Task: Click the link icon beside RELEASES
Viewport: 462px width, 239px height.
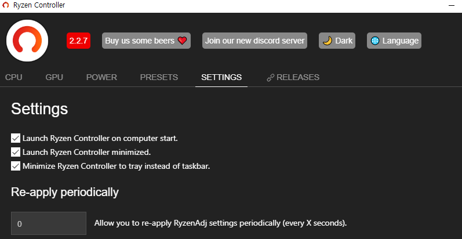Action: 270,78
